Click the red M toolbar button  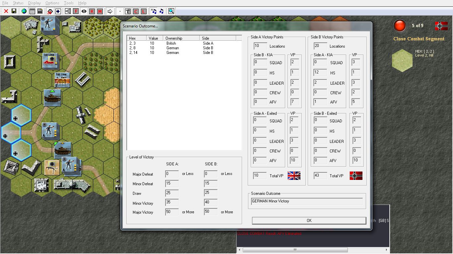click(100, 11)
